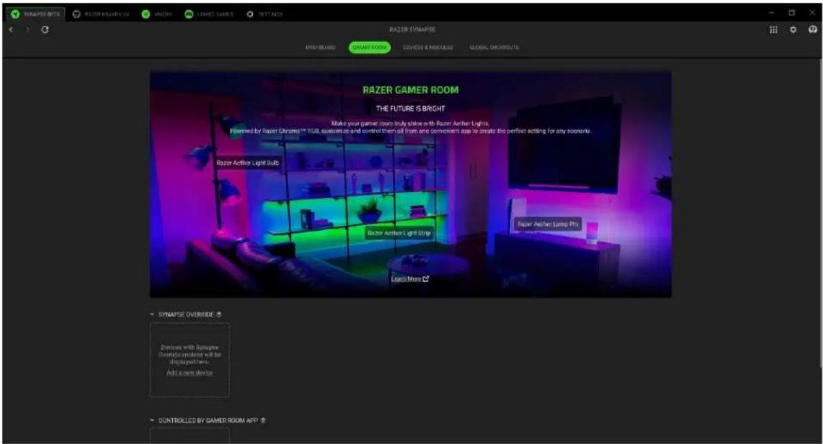This screenshot has height=444, width=823.
Task: Click the Add a new device link
Action: coord(189,373)
